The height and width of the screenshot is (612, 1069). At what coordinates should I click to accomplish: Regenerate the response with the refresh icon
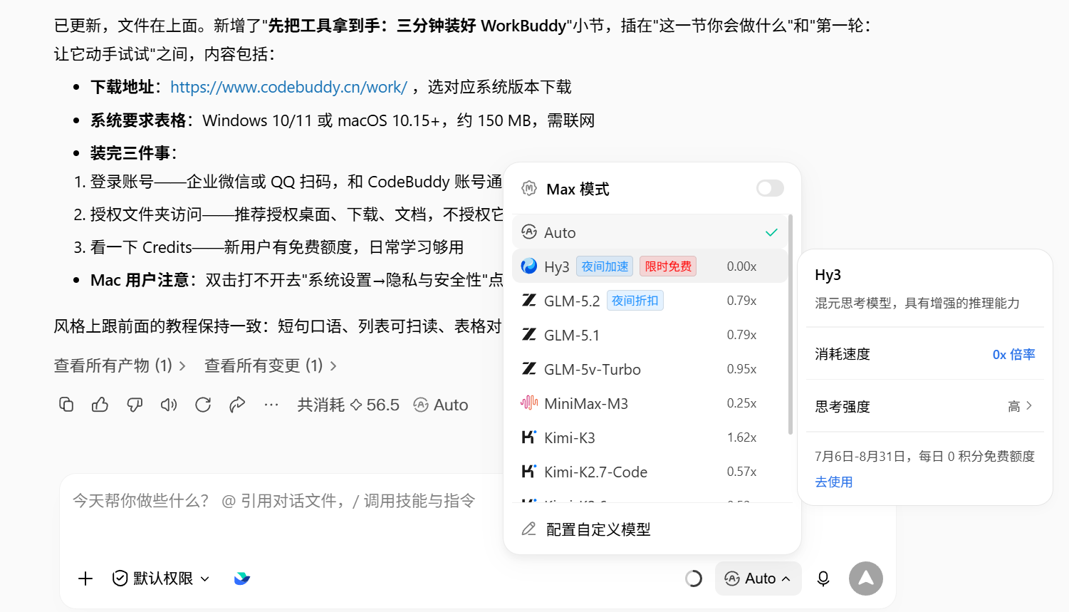(x=203, y=405)
